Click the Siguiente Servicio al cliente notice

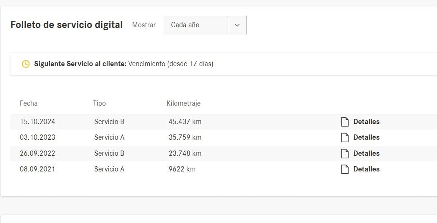pos(124,64)
